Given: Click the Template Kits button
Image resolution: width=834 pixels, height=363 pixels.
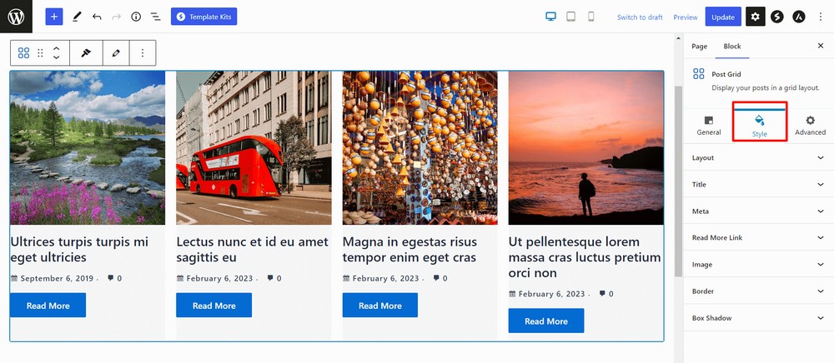Looking at the screenshot, I should pyautogui.click(x=203, y=17).
